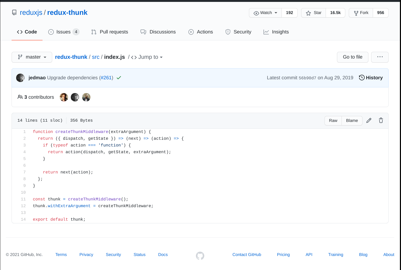Open the Security tab

coord(238,32)
